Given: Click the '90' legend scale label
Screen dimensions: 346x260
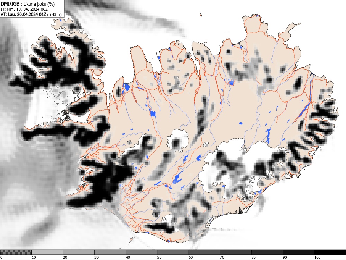Looking at the screenshot, I should click(x=285, y=257).
